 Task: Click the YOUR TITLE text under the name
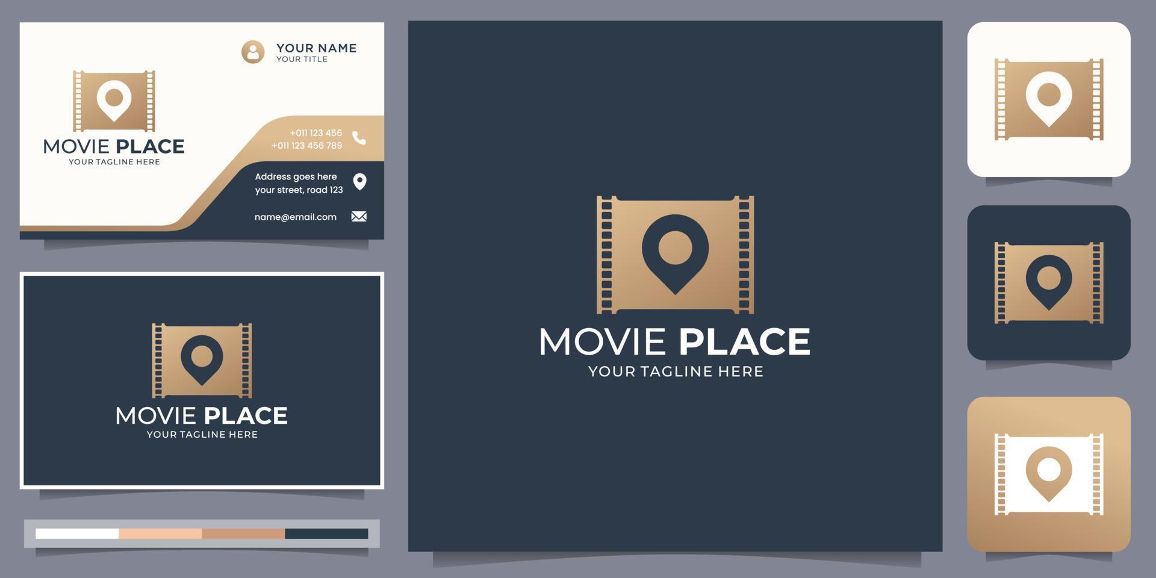pos(302,59)
